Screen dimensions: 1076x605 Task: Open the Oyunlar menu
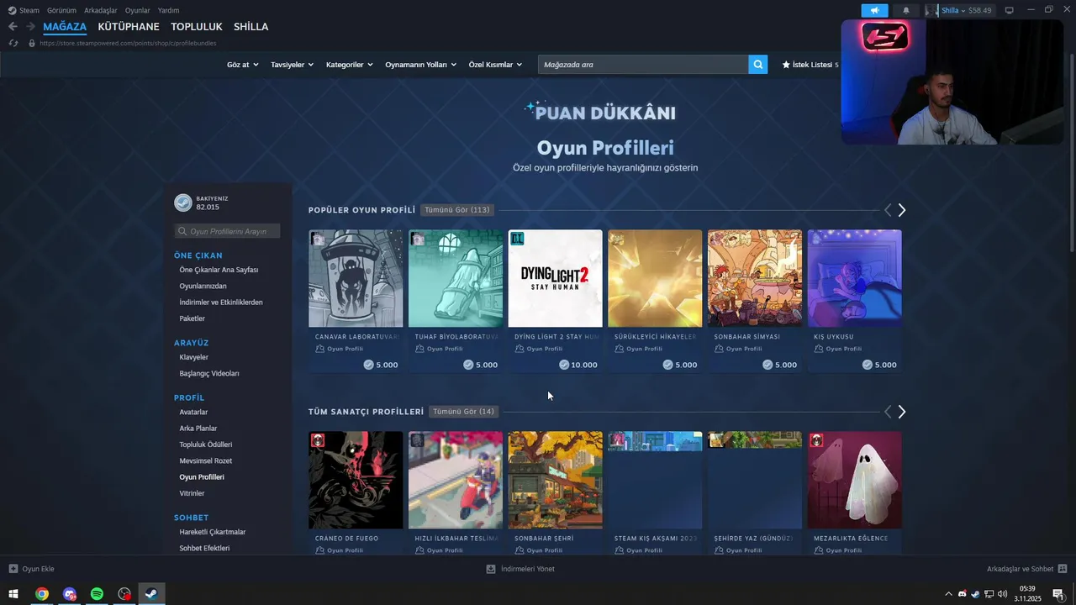tap(137, 10)
